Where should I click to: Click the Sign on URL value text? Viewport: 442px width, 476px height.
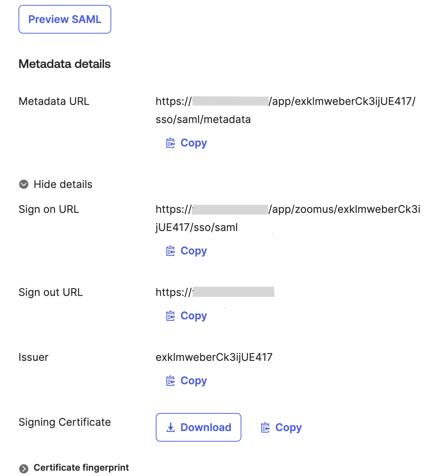[x=287, y=218]
